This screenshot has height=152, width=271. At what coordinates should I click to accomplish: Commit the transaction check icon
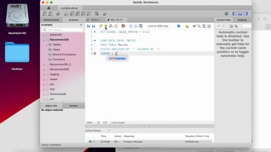pyautogui.click(x=131, y=26)
